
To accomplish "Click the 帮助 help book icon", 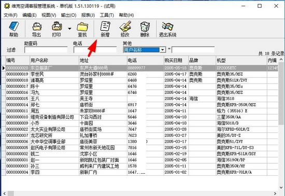I will pyautogui.click(x=13, y=26).
